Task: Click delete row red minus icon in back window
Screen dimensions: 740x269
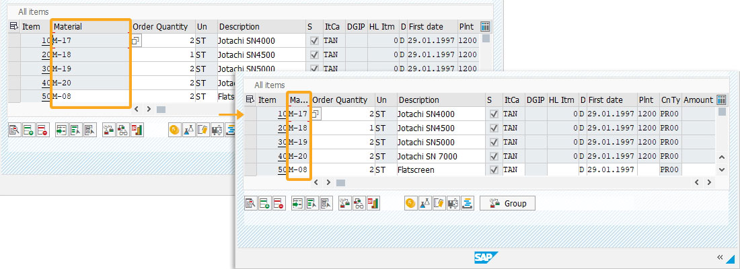Action: pos(43,130)
